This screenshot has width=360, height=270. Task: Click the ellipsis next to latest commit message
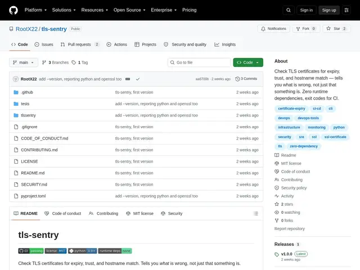(128, 79)
